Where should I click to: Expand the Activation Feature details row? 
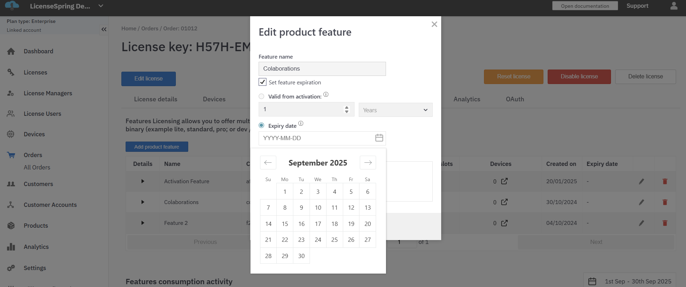tap(143, 181)
